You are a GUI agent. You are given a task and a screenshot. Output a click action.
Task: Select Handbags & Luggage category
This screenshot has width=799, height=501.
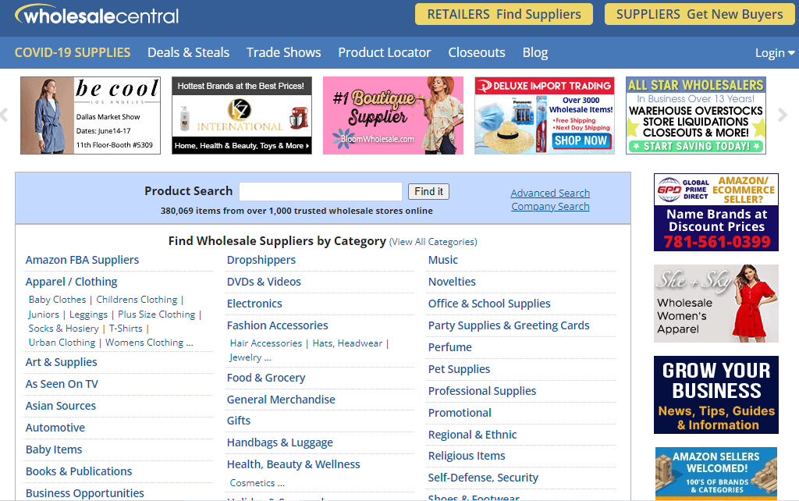coord(280,443)
